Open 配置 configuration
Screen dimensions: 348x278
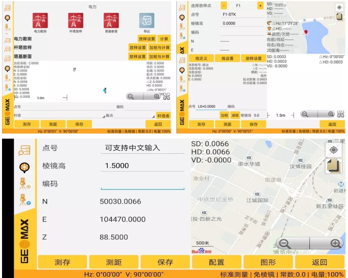point(216,262)
